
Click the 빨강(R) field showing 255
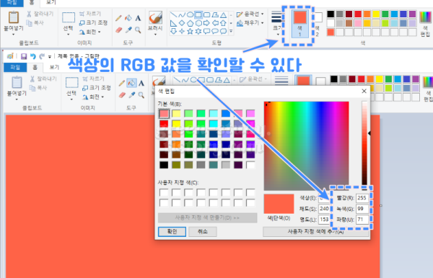(362, 198)
